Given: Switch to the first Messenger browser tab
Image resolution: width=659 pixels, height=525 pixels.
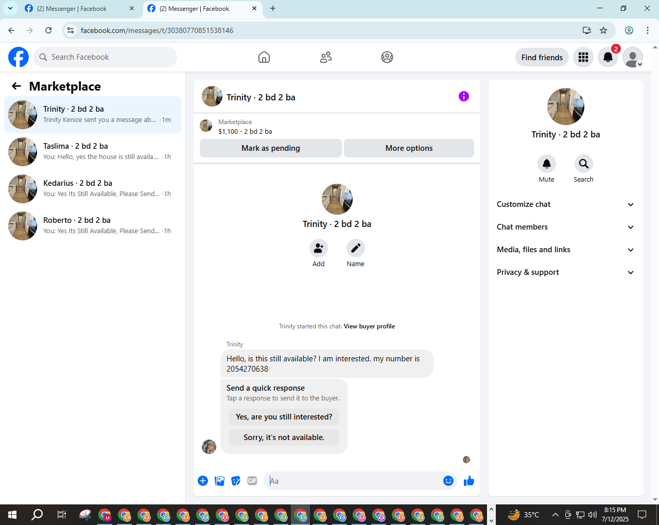Looking at the screenshot, I should tap(80, 9).
